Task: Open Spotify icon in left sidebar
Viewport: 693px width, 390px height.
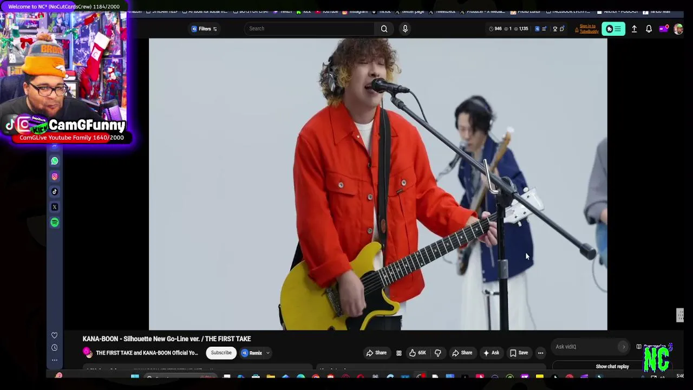Action: tap(55, 222)
